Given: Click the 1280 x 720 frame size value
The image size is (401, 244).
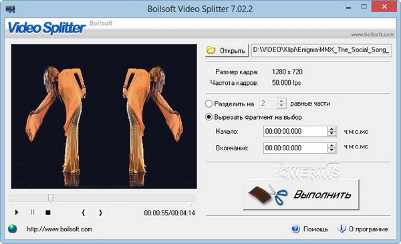Looking at the screenshot, I should 287,72.
